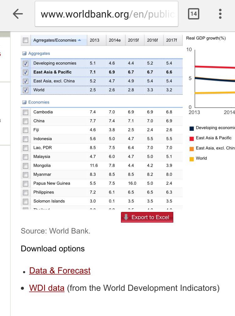Select the Myanmar row label

(x=42, y=174)
